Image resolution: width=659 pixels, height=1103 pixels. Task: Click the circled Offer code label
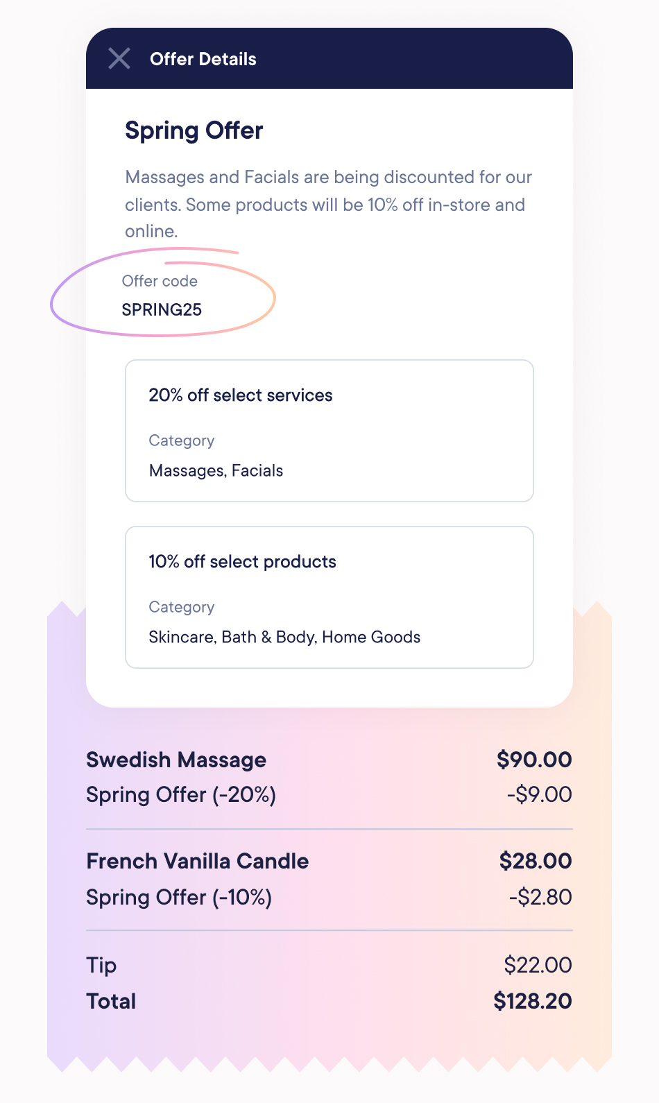[160, 281]
